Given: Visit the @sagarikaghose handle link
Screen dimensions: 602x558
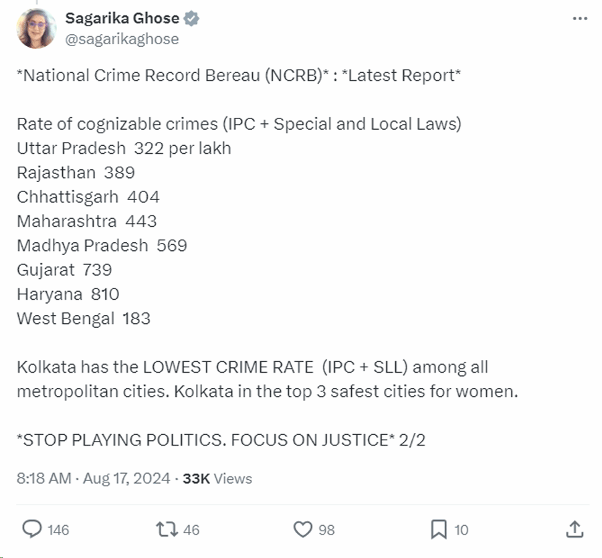Looking at the screenshot, I should pos(122,39).
